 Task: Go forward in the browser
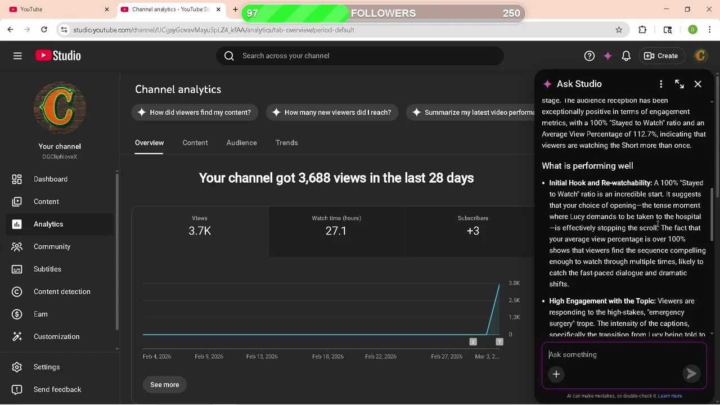[x=28, y=30]
